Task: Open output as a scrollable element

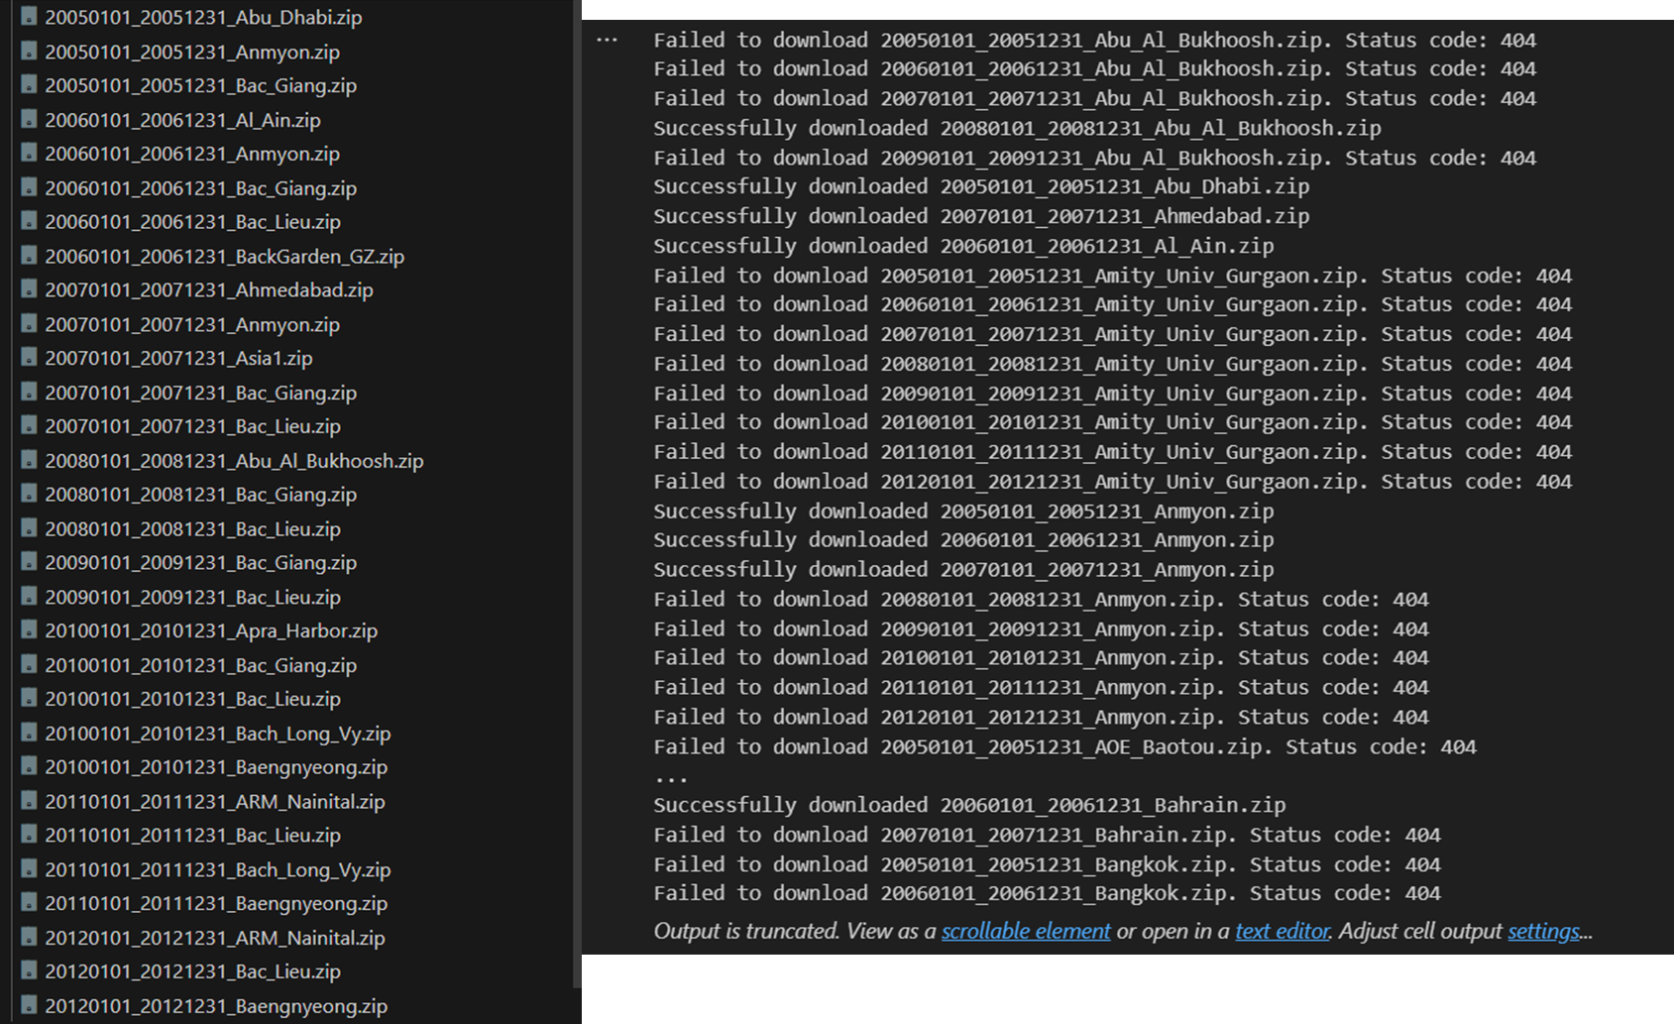Action: tap(1025, 931)
